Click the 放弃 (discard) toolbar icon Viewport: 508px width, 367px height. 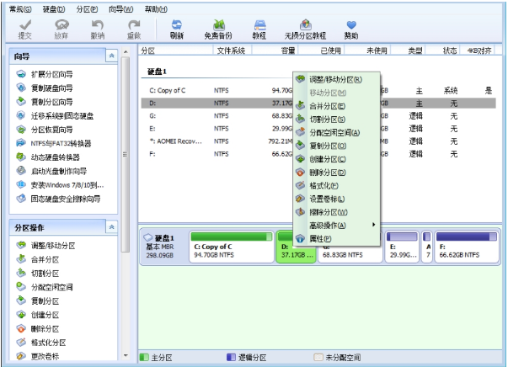click(x=61, y=29)
